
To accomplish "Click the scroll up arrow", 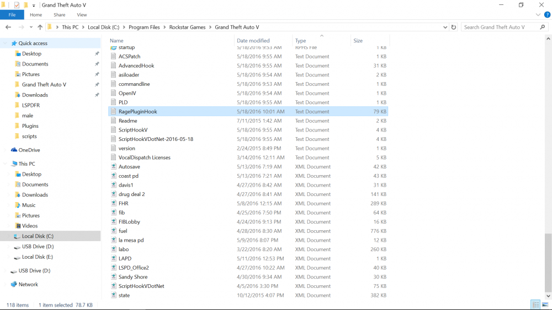I will click(x=548, y=38).
